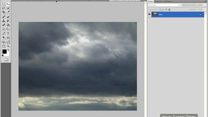Click the Фон layer thumbnail

[155, 14]
